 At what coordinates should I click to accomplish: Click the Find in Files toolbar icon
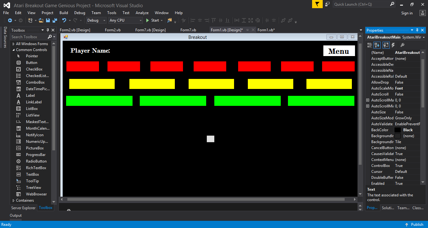click(170, 20)
